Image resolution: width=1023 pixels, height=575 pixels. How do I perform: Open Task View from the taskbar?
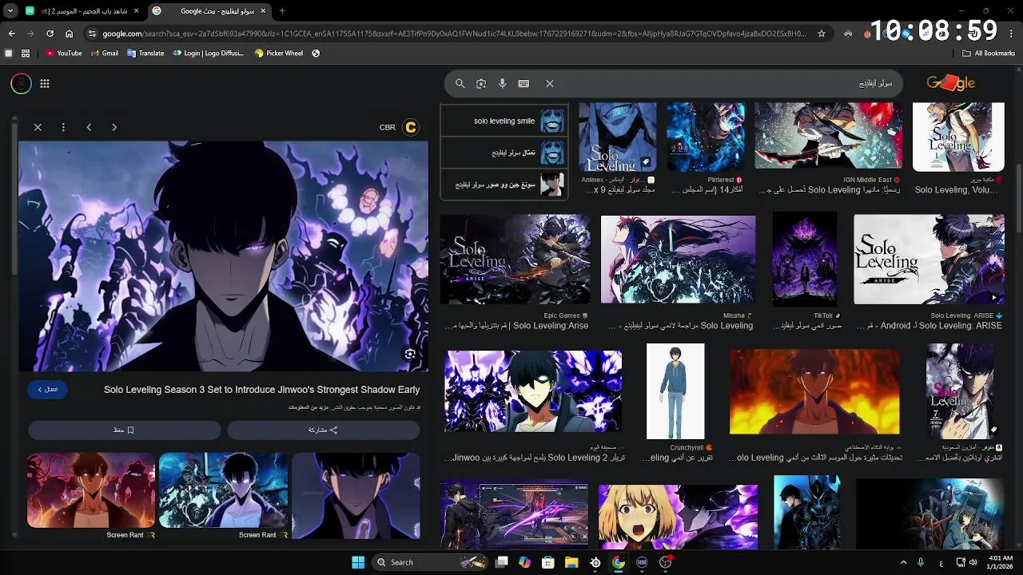(501, 562)
